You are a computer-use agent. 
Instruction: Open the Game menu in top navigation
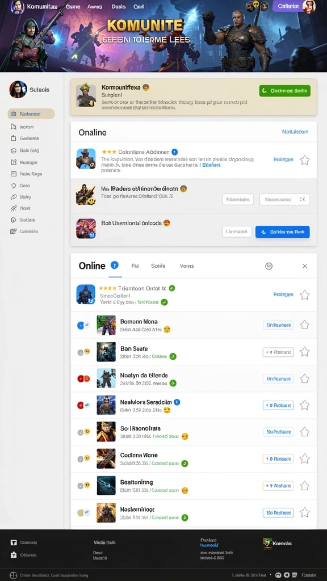[73, 7]
